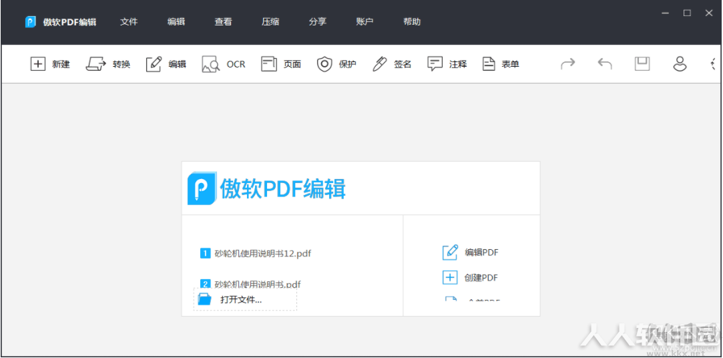
Task: Click the 编辑PDF link text
Action: click(x=481, y=252)
